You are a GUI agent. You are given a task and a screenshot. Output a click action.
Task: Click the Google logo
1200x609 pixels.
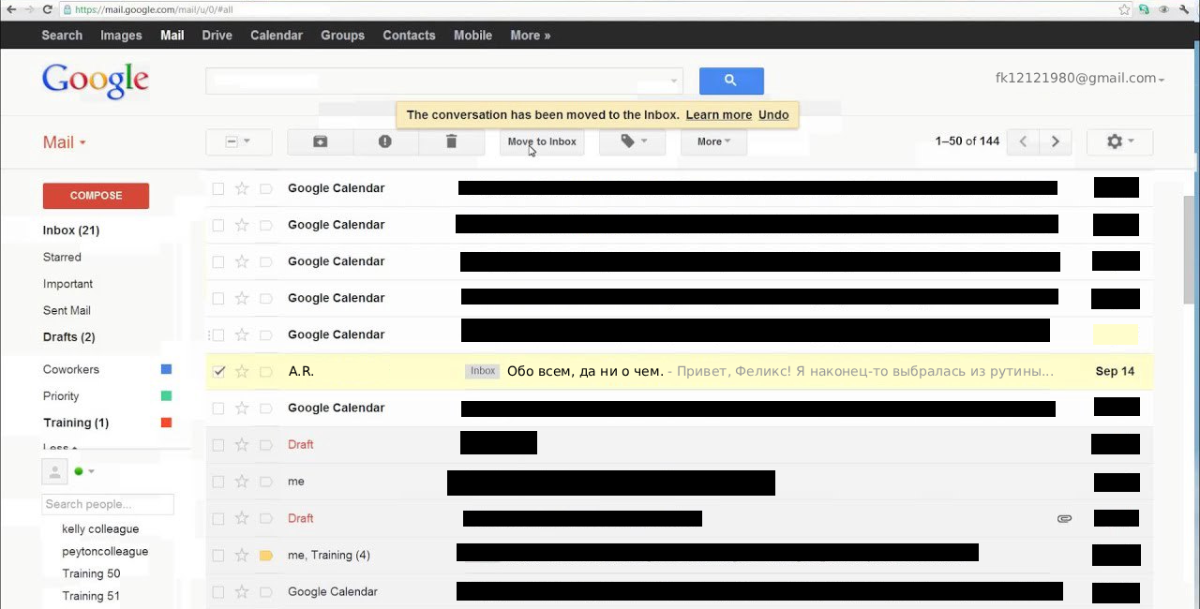[x=96, y=81]
